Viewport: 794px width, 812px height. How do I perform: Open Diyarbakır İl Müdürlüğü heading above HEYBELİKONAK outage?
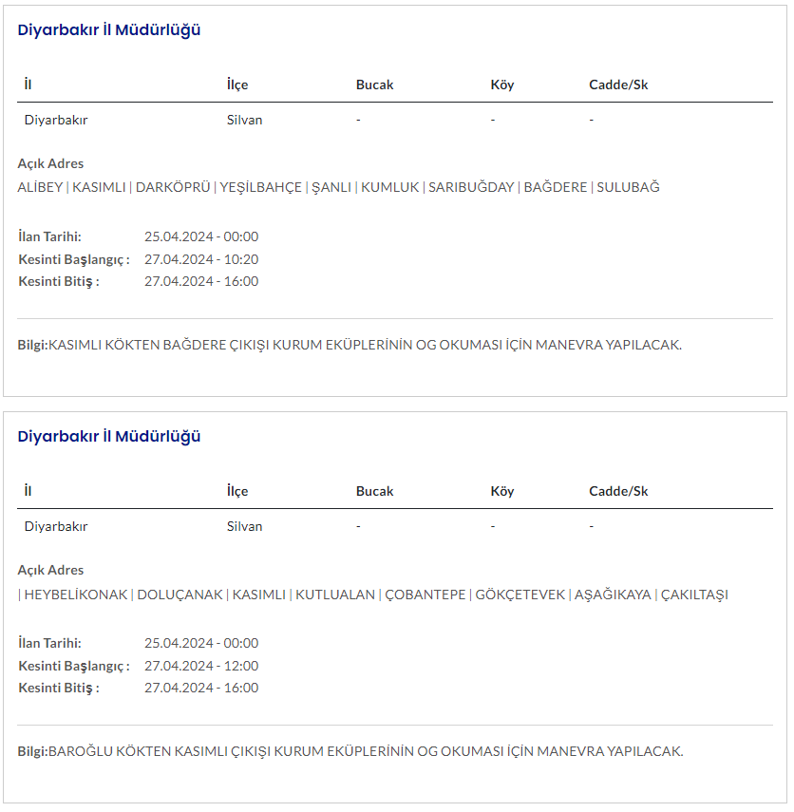(109, 437)
